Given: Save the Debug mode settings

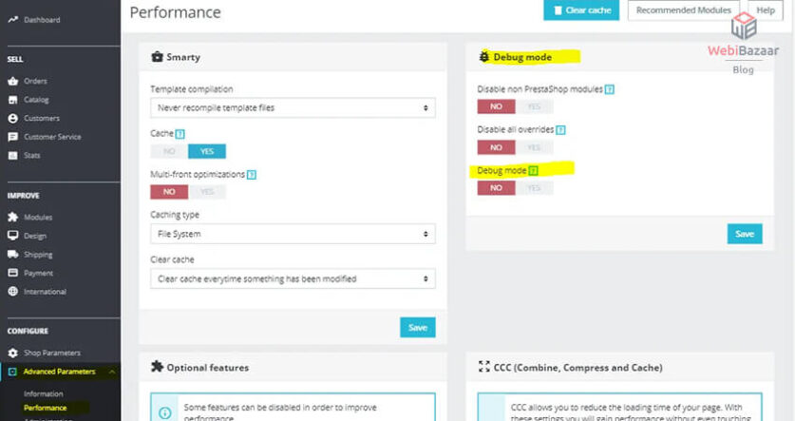Looking at the screenshot, I should click(x=745, y=234).
